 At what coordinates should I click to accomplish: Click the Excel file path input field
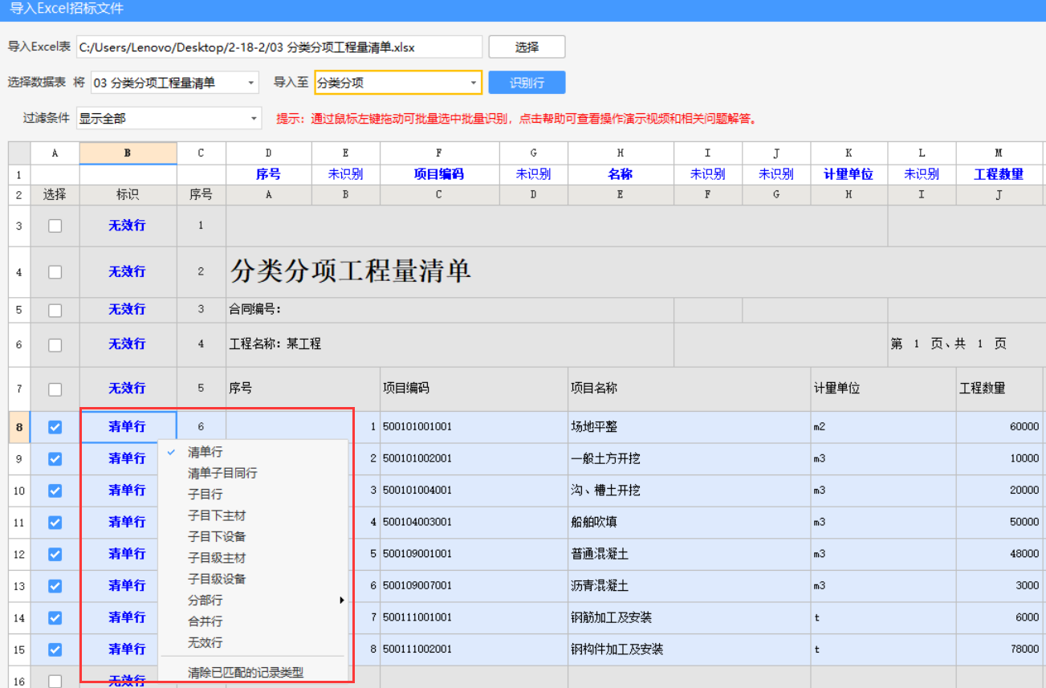coord(279,47)
